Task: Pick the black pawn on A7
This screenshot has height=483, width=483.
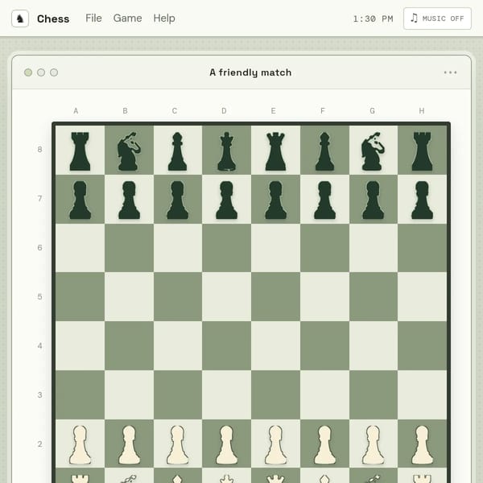Action: (x=80, y=200)
